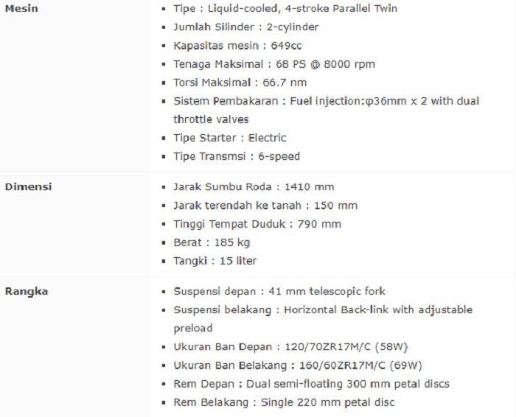
Task: Select the Tangki 15 liter row
Action: tap(215, 261)
